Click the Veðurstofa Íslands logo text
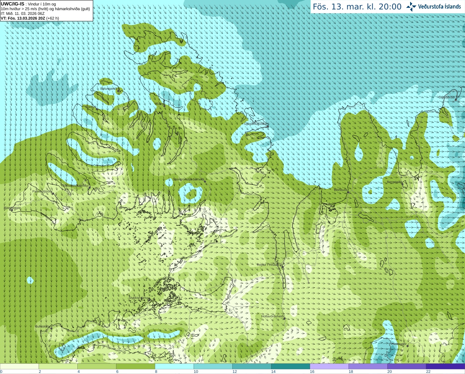 (439, 7)
